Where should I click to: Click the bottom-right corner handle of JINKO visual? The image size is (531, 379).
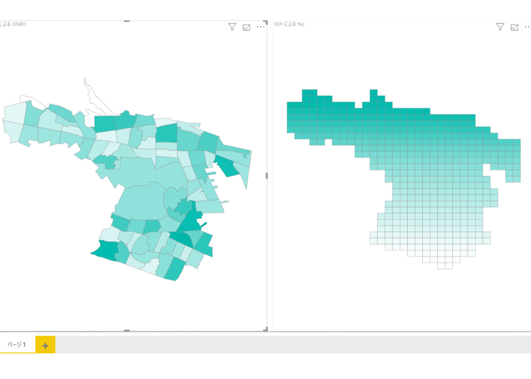pyautogui.click(x=266, y=329)
